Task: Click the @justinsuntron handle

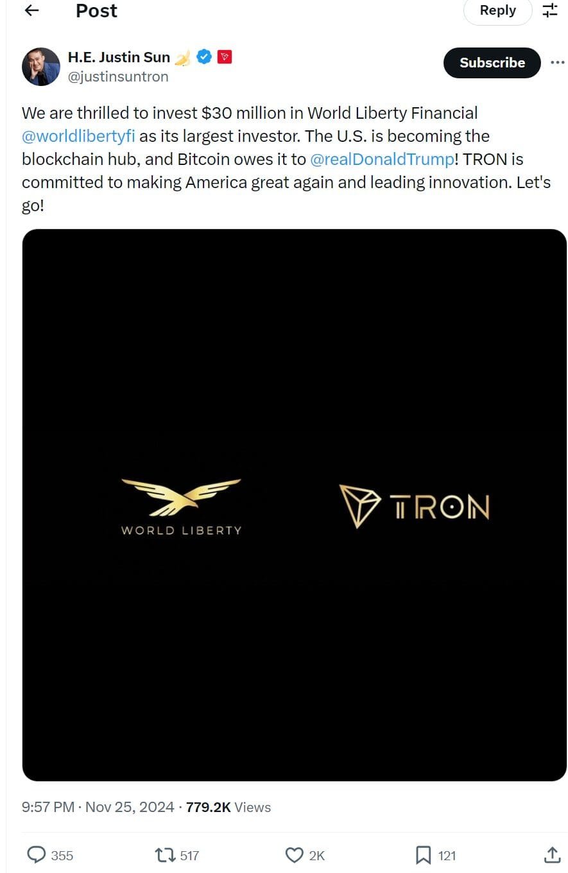Action: coord(118,76)
